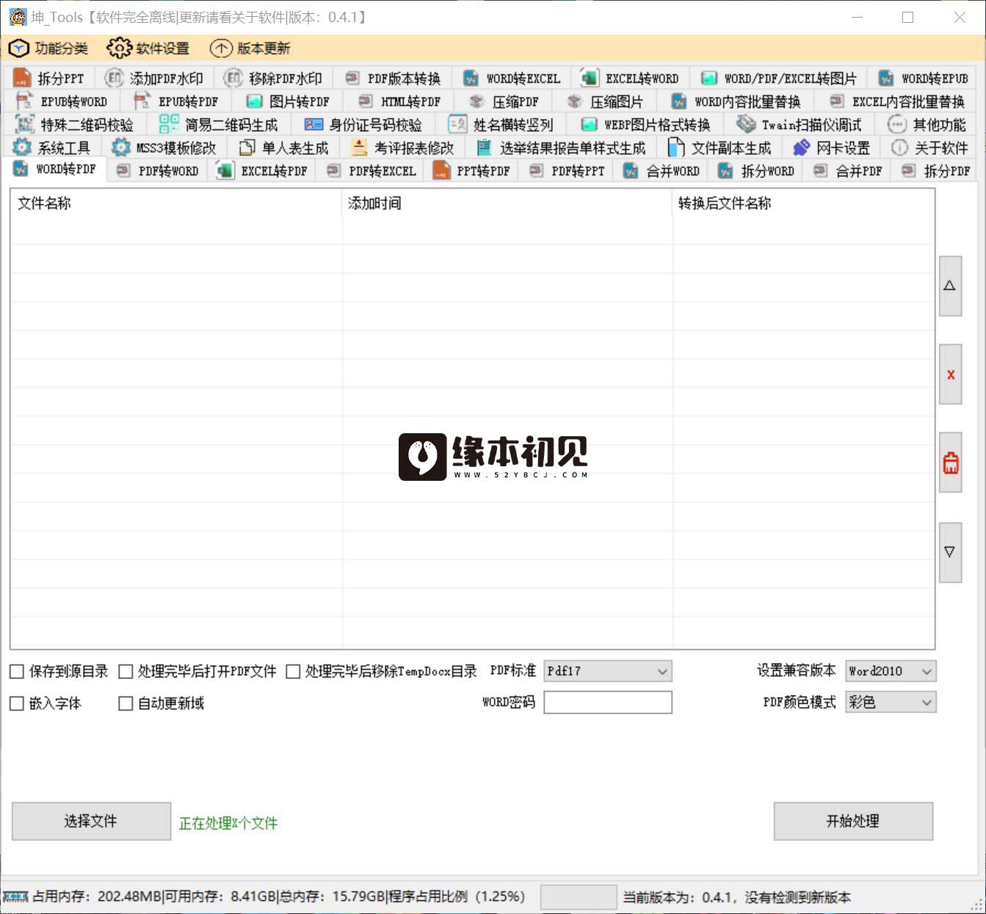986x914 pixels.
Task: Open the 软件设置 menu
Action: [148, 48]
